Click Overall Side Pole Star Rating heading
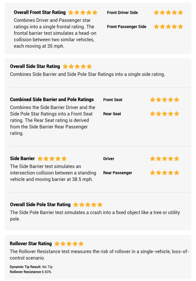Screen dimensions: 196x281 tap(40, 205)
